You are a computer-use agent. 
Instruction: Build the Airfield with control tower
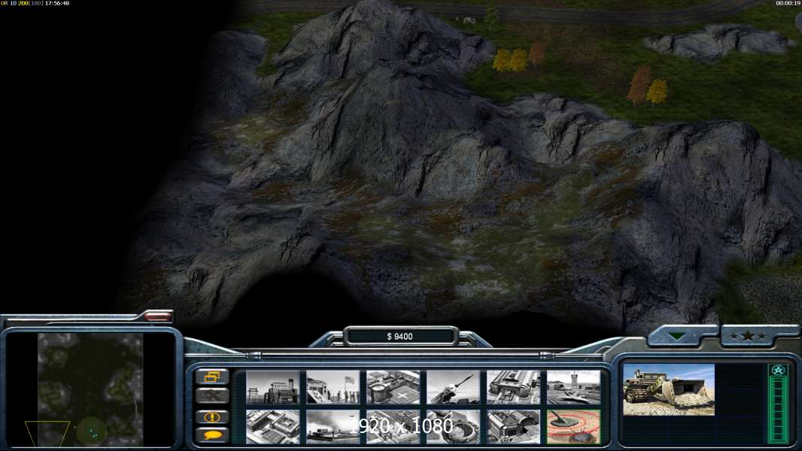pyautogui.click(x=573, y=387)
